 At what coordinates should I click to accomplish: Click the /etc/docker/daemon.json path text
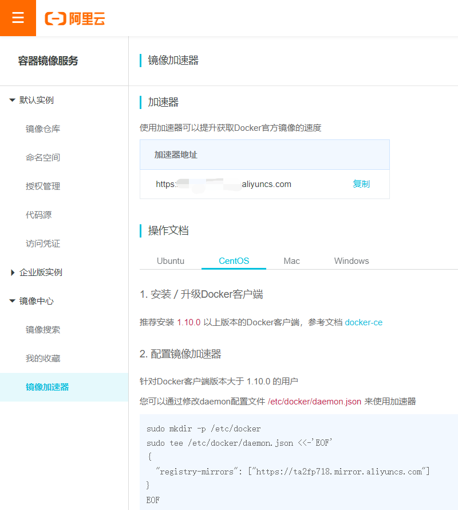click(314, 402)
